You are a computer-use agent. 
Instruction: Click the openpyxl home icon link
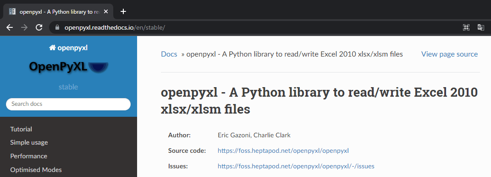coord(68,48)
